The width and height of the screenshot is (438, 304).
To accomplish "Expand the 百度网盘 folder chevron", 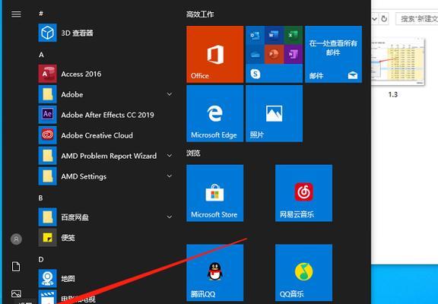I will point(170,217).
